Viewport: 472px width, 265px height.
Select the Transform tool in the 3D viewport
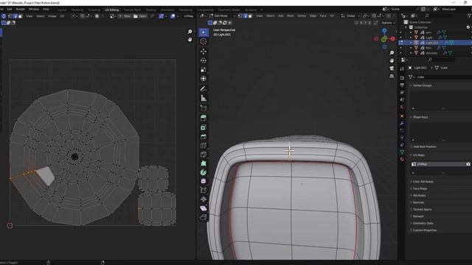click(x=204, y=79)
